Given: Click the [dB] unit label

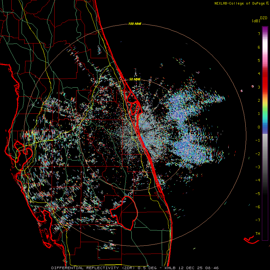Looking at the screenshot, I should click(x=256, y=21).
